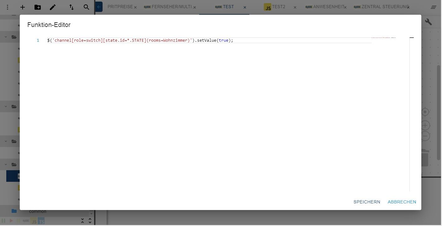Switch to the TEST2 tab
Screen dimensions: 442x226
click(279, 7)
